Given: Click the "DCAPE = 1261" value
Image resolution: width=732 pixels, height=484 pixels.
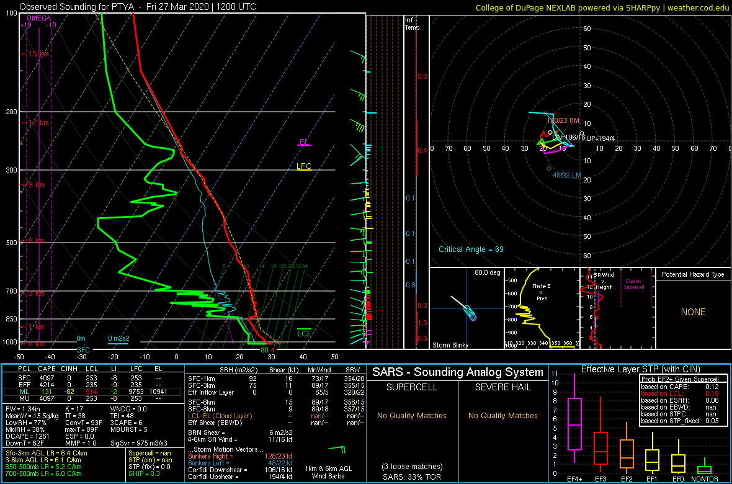Looking at the screenshot, I should [x=26, y=436].
